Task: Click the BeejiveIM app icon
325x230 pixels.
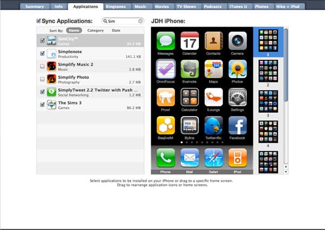Action: pyautogui.click(x=166, y=125)
